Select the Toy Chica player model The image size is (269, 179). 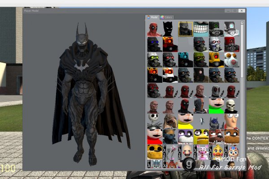(217, 152)
